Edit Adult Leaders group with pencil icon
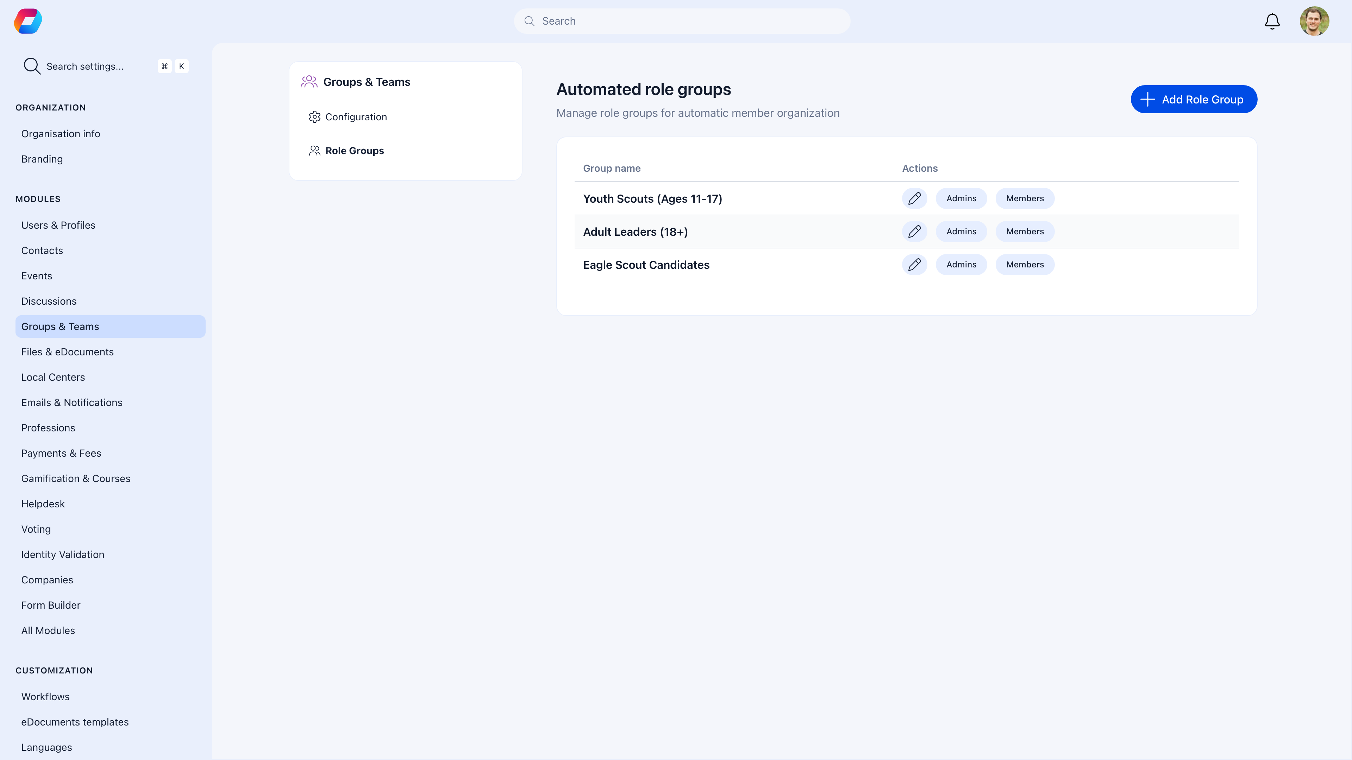 click(914, 231)
